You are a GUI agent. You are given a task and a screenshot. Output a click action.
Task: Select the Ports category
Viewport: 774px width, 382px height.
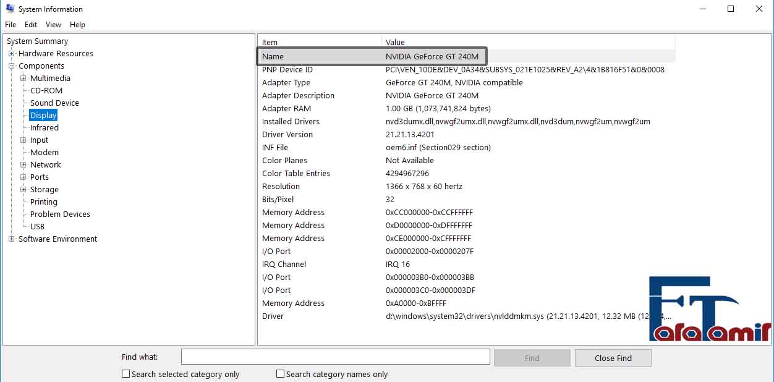tap(39, 177)
